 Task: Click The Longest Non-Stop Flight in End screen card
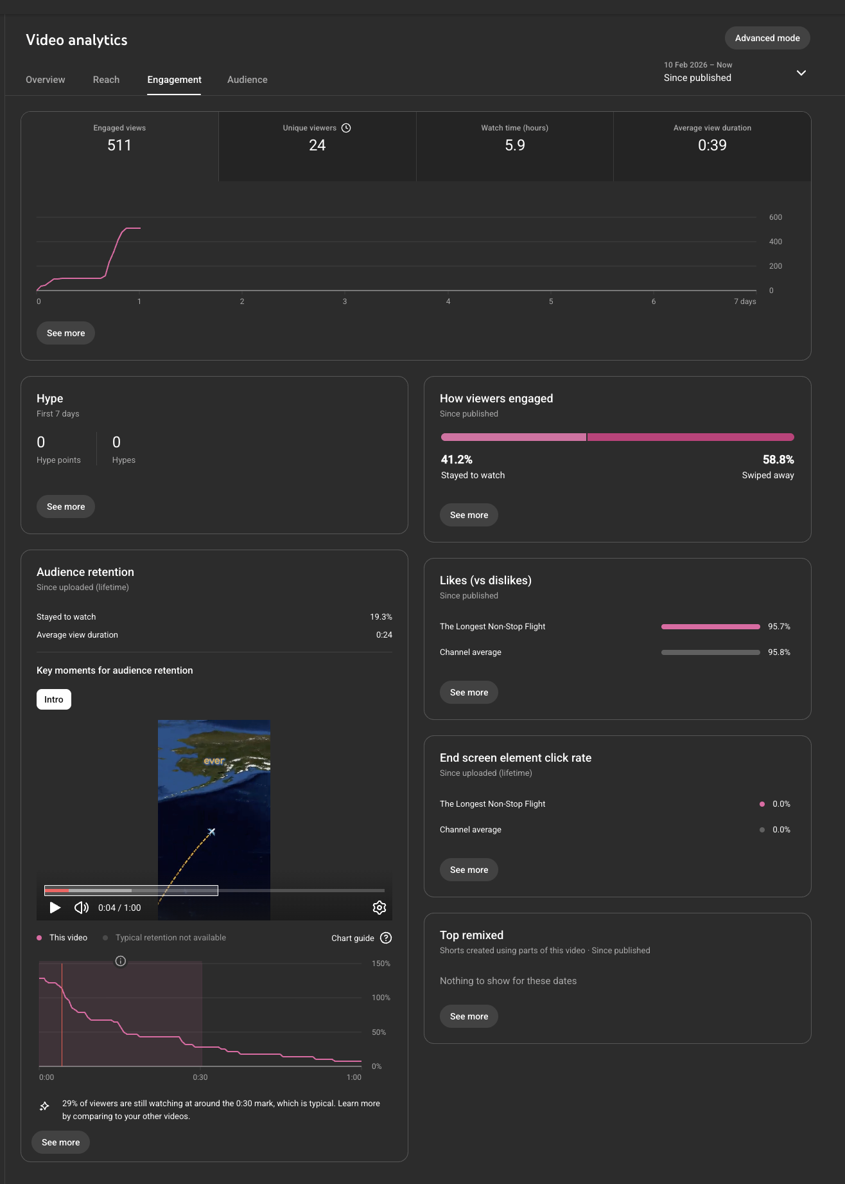(492, 804)
